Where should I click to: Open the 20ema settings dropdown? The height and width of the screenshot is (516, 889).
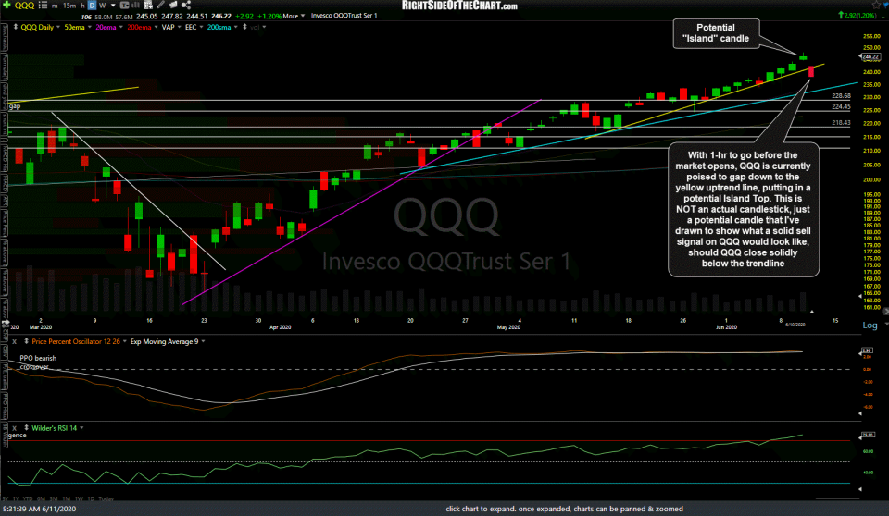coord(120,27)
